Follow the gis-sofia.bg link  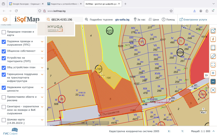122,20
